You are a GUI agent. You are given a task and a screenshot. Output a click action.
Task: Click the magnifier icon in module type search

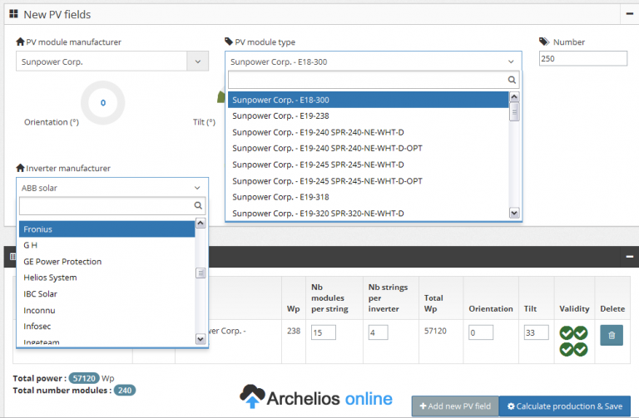pos(512,80)
